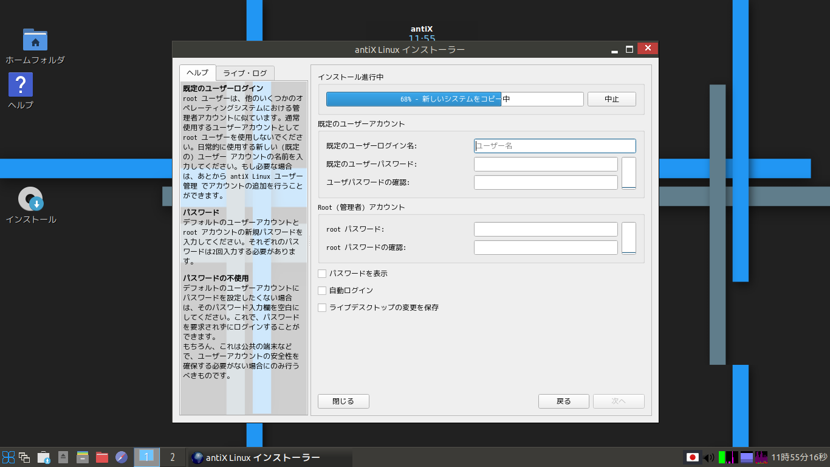Click the 戻る button
830x467 pixels.
pyautogui.click(x=564, y=401)
